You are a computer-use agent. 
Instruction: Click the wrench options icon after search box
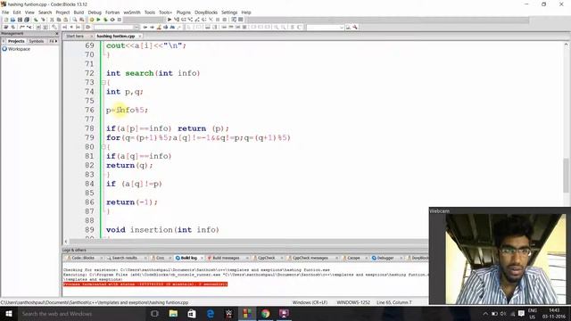pyautogui.click(x=355, y=28)
